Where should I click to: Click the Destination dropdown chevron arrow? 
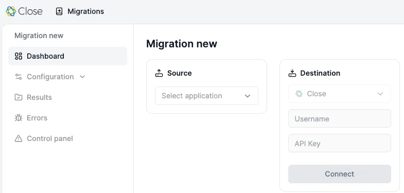pos(380,94)
